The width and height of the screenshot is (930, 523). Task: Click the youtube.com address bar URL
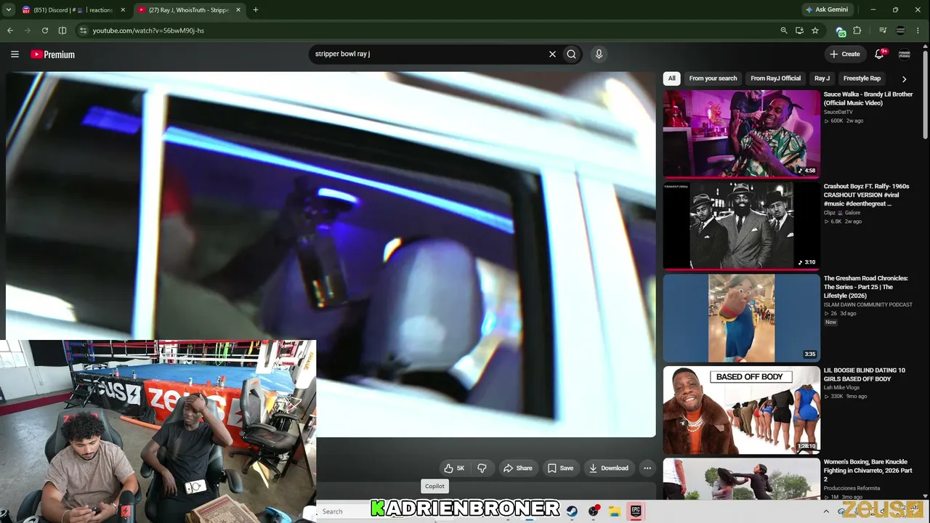(148, 31)
